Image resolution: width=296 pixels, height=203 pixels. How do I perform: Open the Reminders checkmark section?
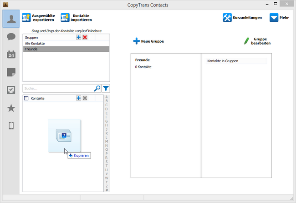pyautogui.click(x=11, y=90)
